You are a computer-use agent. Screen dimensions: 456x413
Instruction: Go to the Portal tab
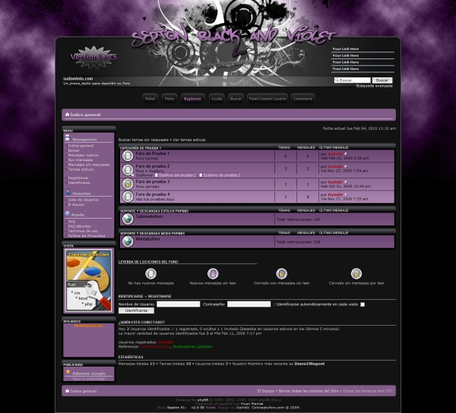click(150, 99)
